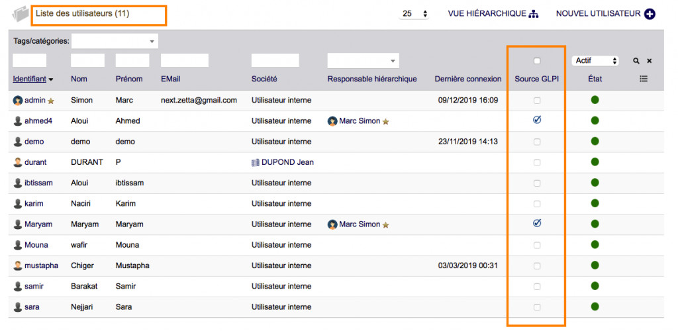
Task: Sort by Dernière connexion column header
Action: pyautogui.click(x=467, y=79)
